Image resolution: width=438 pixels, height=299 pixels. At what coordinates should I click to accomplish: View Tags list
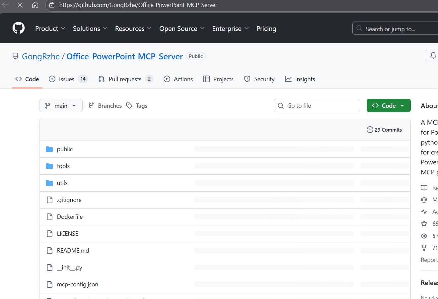[x=137, y=105]
